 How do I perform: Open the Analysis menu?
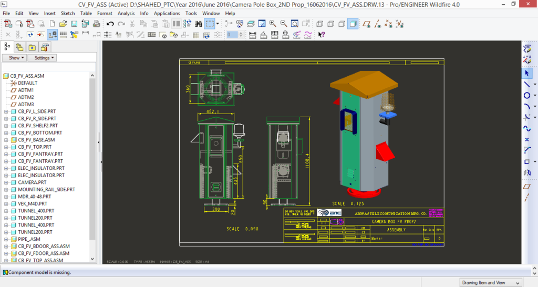126,13
